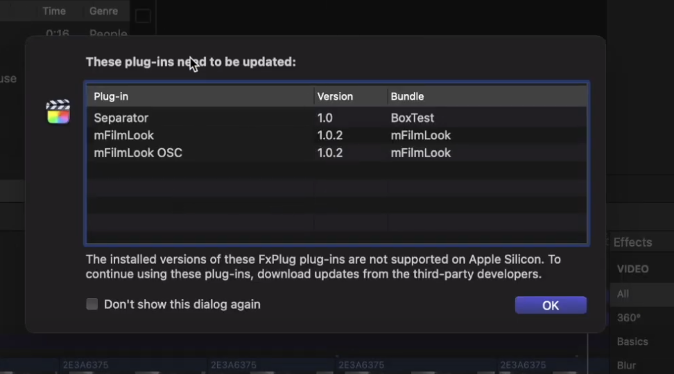Click OK to dismiss the plug-in dialog
This screenshot has width=674, height=374.
coord(551,305)
